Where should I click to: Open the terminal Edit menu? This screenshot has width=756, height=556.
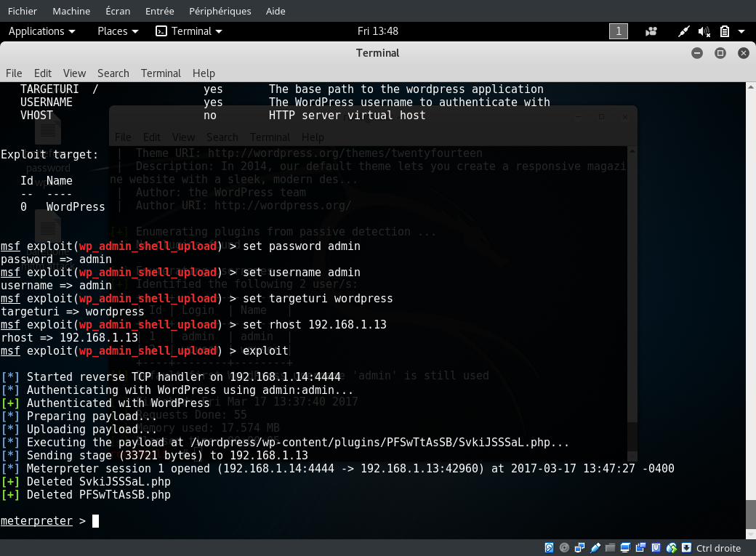[x=42, y=73]
